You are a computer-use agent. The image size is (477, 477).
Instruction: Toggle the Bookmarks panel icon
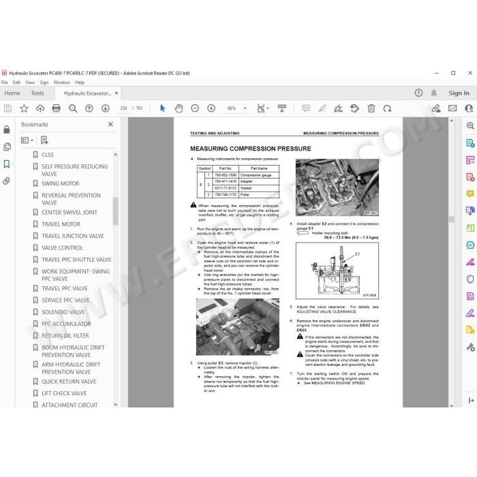7,164
